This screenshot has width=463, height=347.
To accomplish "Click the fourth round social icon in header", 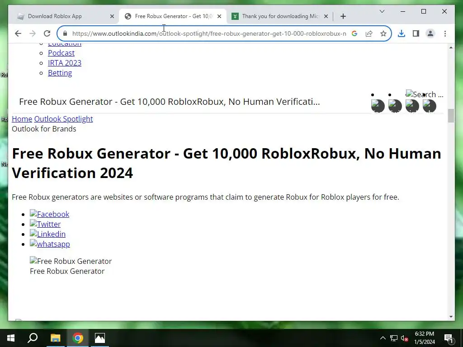I will click(430, 106).
